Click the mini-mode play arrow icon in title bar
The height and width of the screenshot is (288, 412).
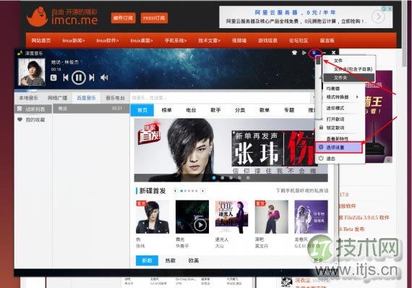pyautogui.click(x=304, y=53)
